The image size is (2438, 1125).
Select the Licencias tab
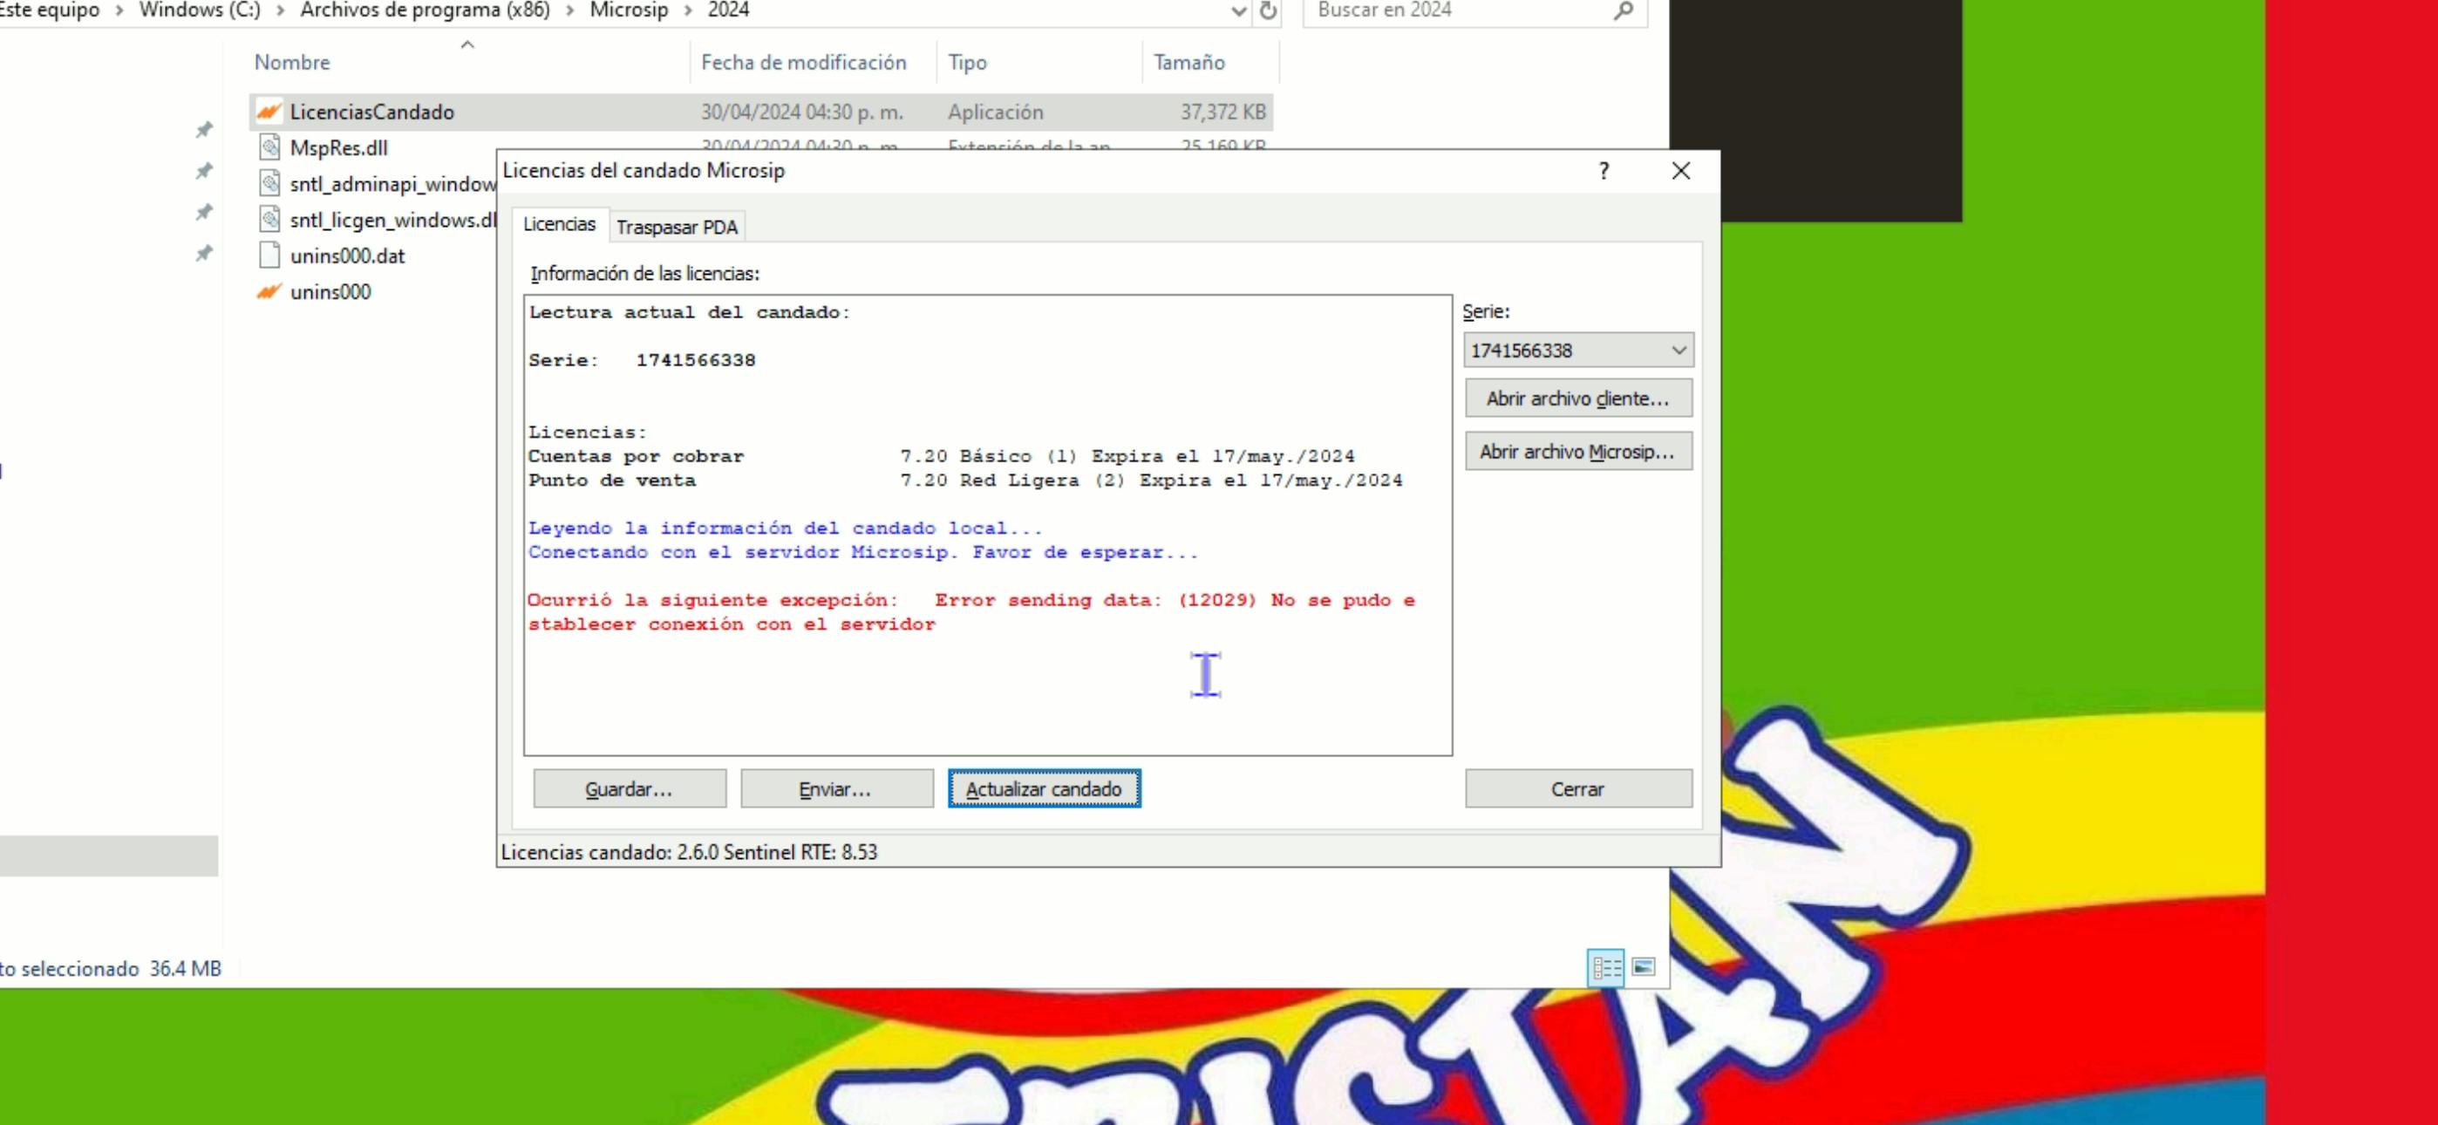[x=559, y=224]
